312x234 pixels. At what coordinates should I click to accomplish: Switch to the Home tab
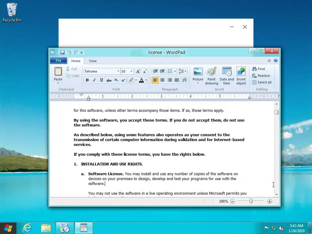(x=76, y=61)
